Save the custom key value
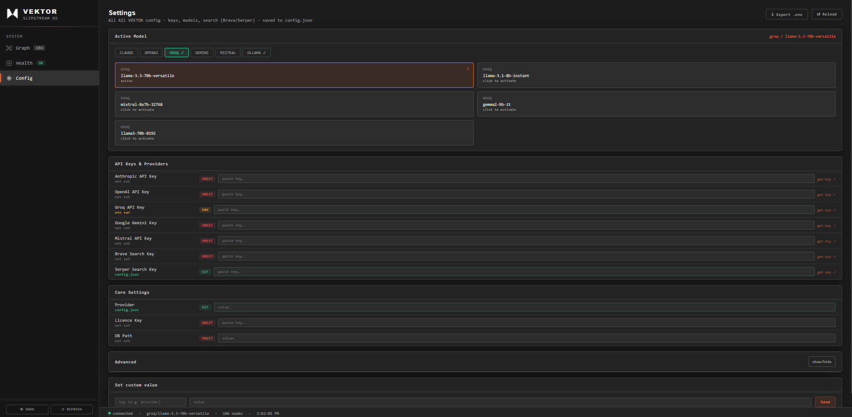This screenshot has height=417, width=852. (x=824, y=402)
